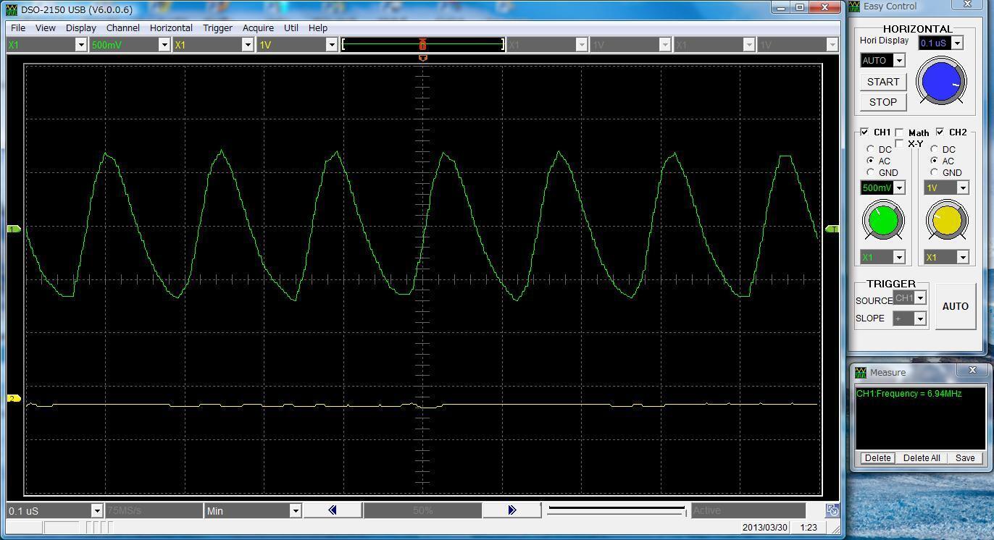The height and width of the screenshot is (540, 994).
Task: Select DC coupling for CH2
Action: point(935,149)
